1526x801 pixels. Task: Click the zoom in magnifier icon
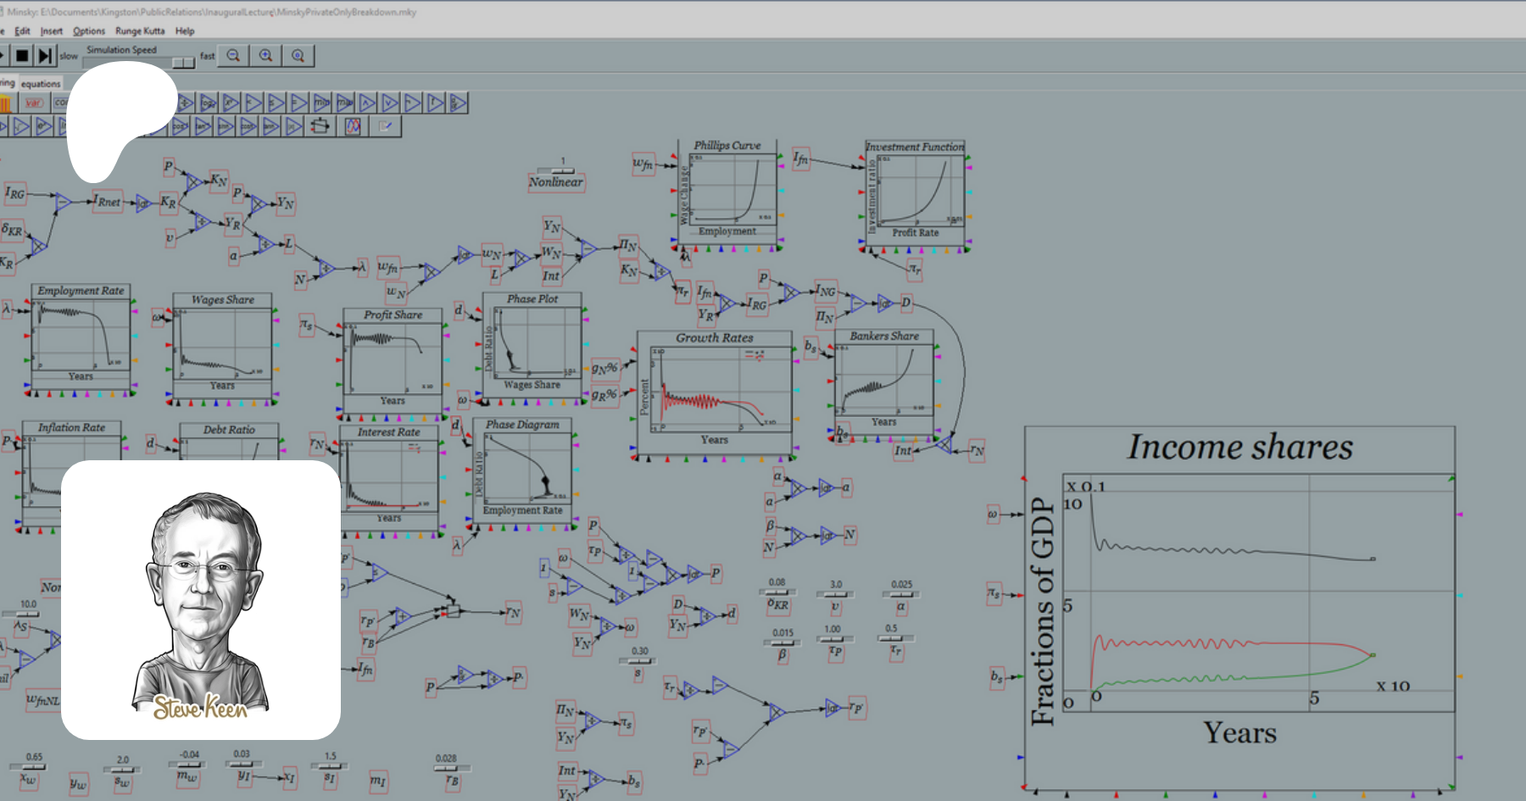(266, 56)
